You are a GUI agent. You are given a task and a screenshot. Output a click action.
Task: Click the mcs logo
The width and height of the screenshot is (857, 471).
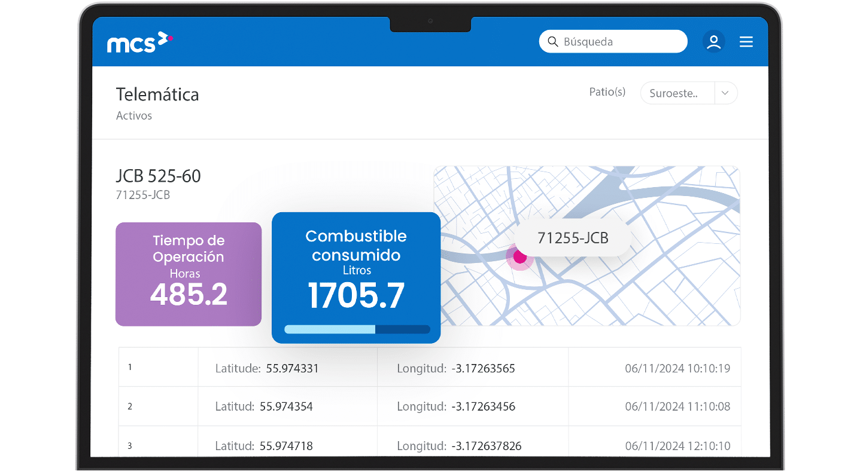click(x=140, y=42)
